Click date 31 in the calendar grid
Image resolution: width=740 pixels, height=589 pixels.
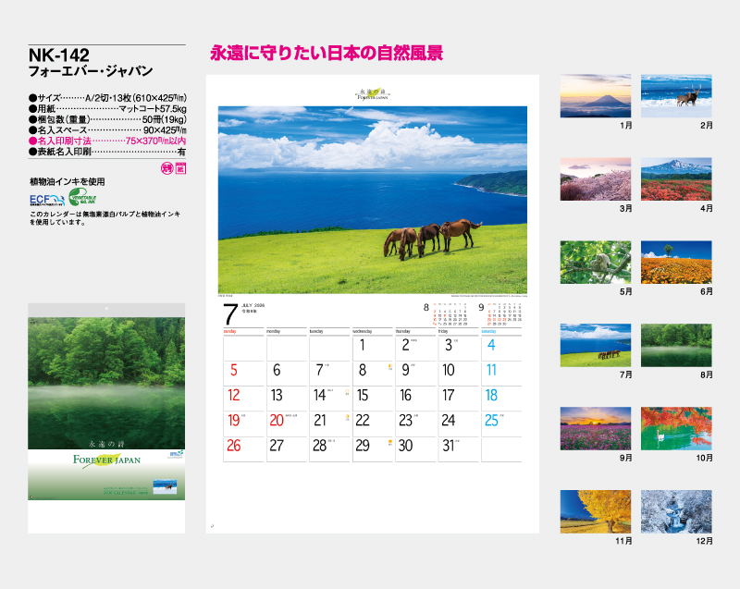tap(449, 446)
